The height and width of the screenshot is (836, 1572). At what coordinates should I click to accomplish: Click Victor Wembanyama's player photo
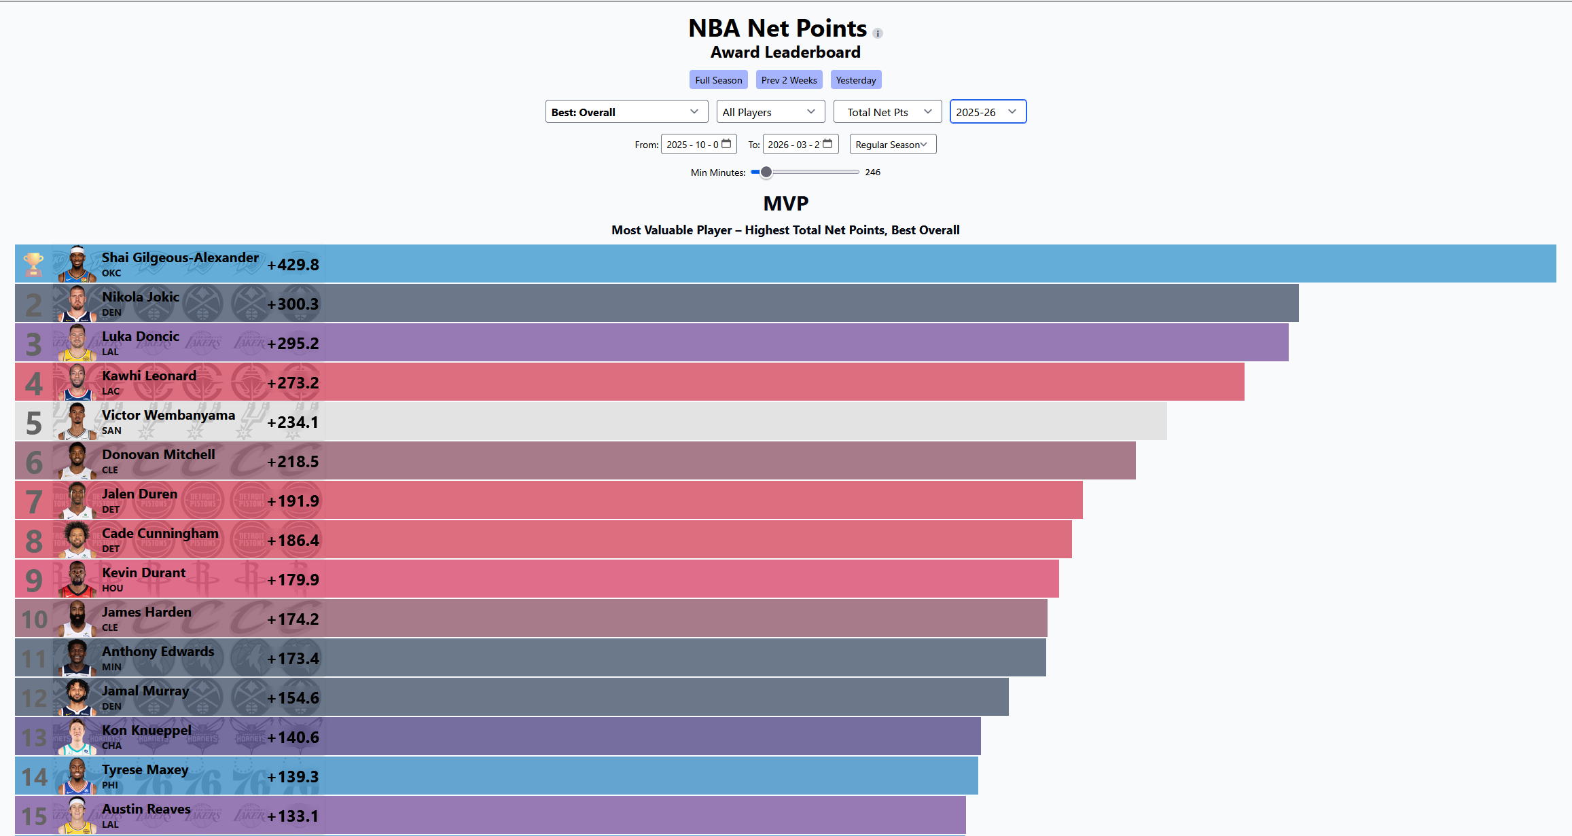[77, 422]
